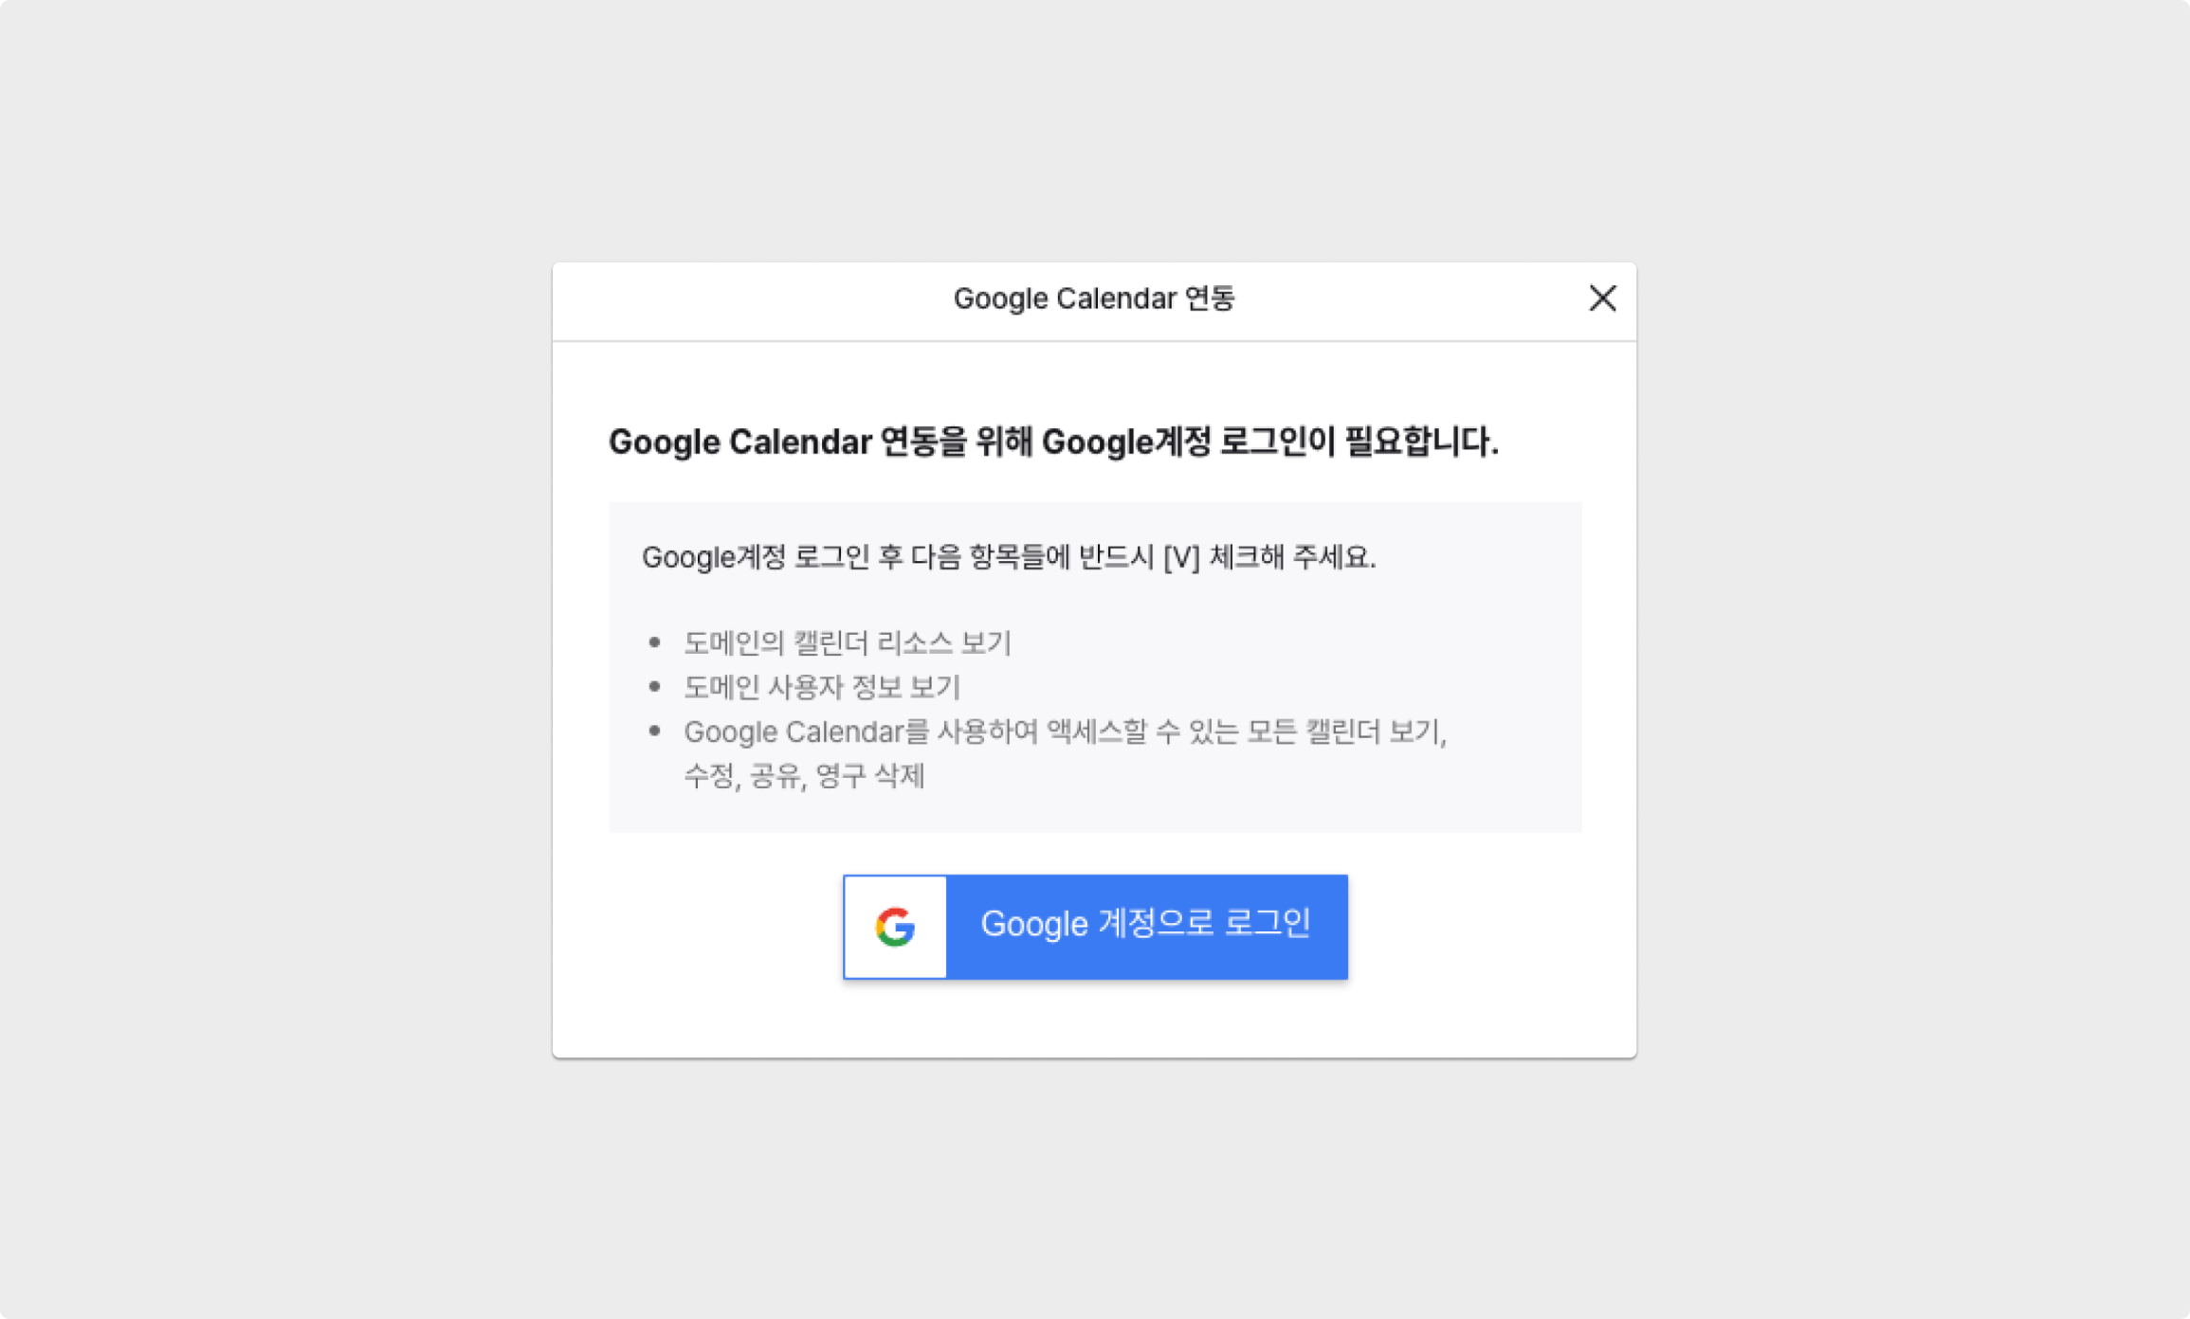Click the 수정, 공유, 영구 삭제 text

coord(803,775)
